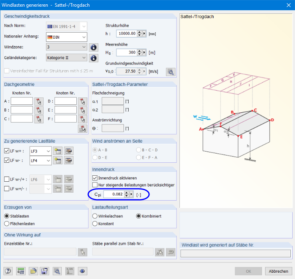Click the x.xx axis settings icon
This screenshot has width=295, height=279.
(70, 271)
